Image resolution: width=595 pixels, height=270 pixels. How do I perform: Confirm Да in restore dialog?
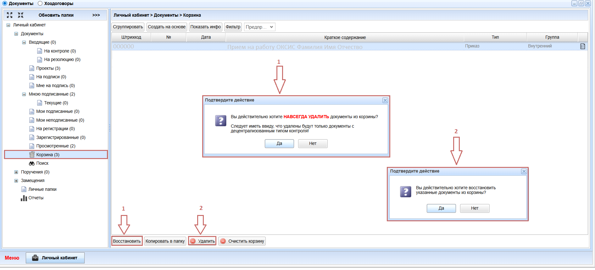[x=441, y=208]
